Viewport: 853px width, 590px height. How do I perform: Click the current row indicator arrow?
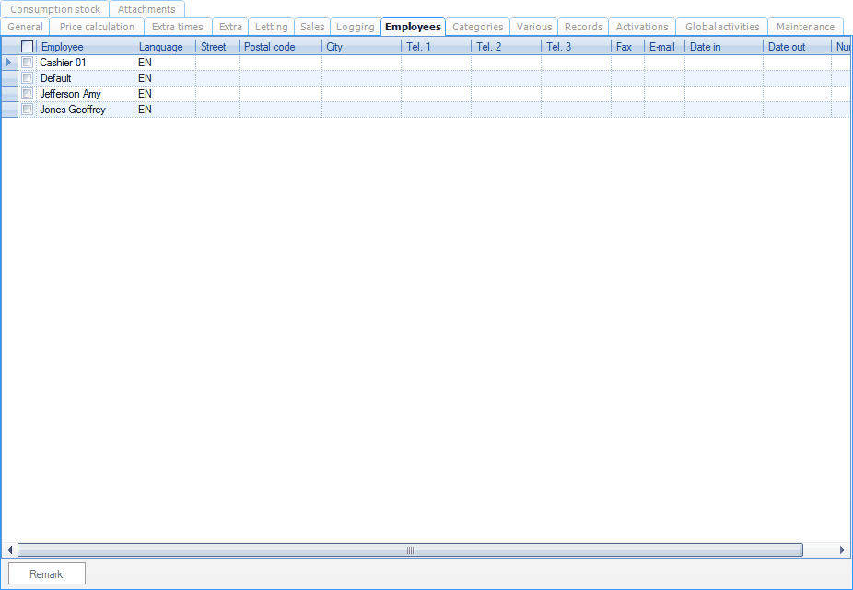coord(9,63)
